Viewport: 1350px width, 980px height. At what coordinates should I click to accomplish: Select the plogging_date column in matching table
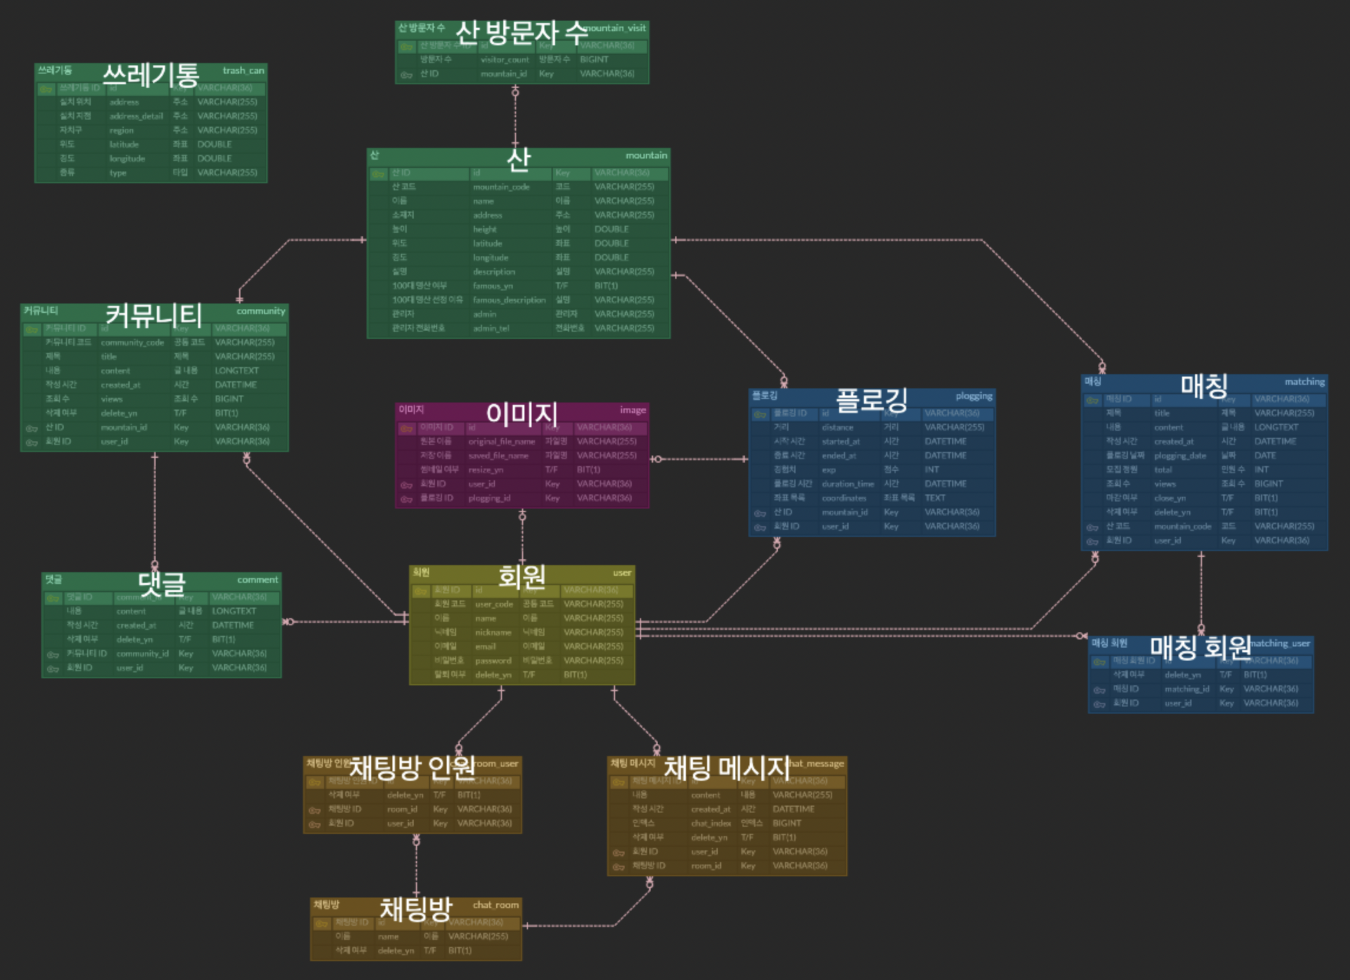pyautogui.click(x=1180, y=456)
